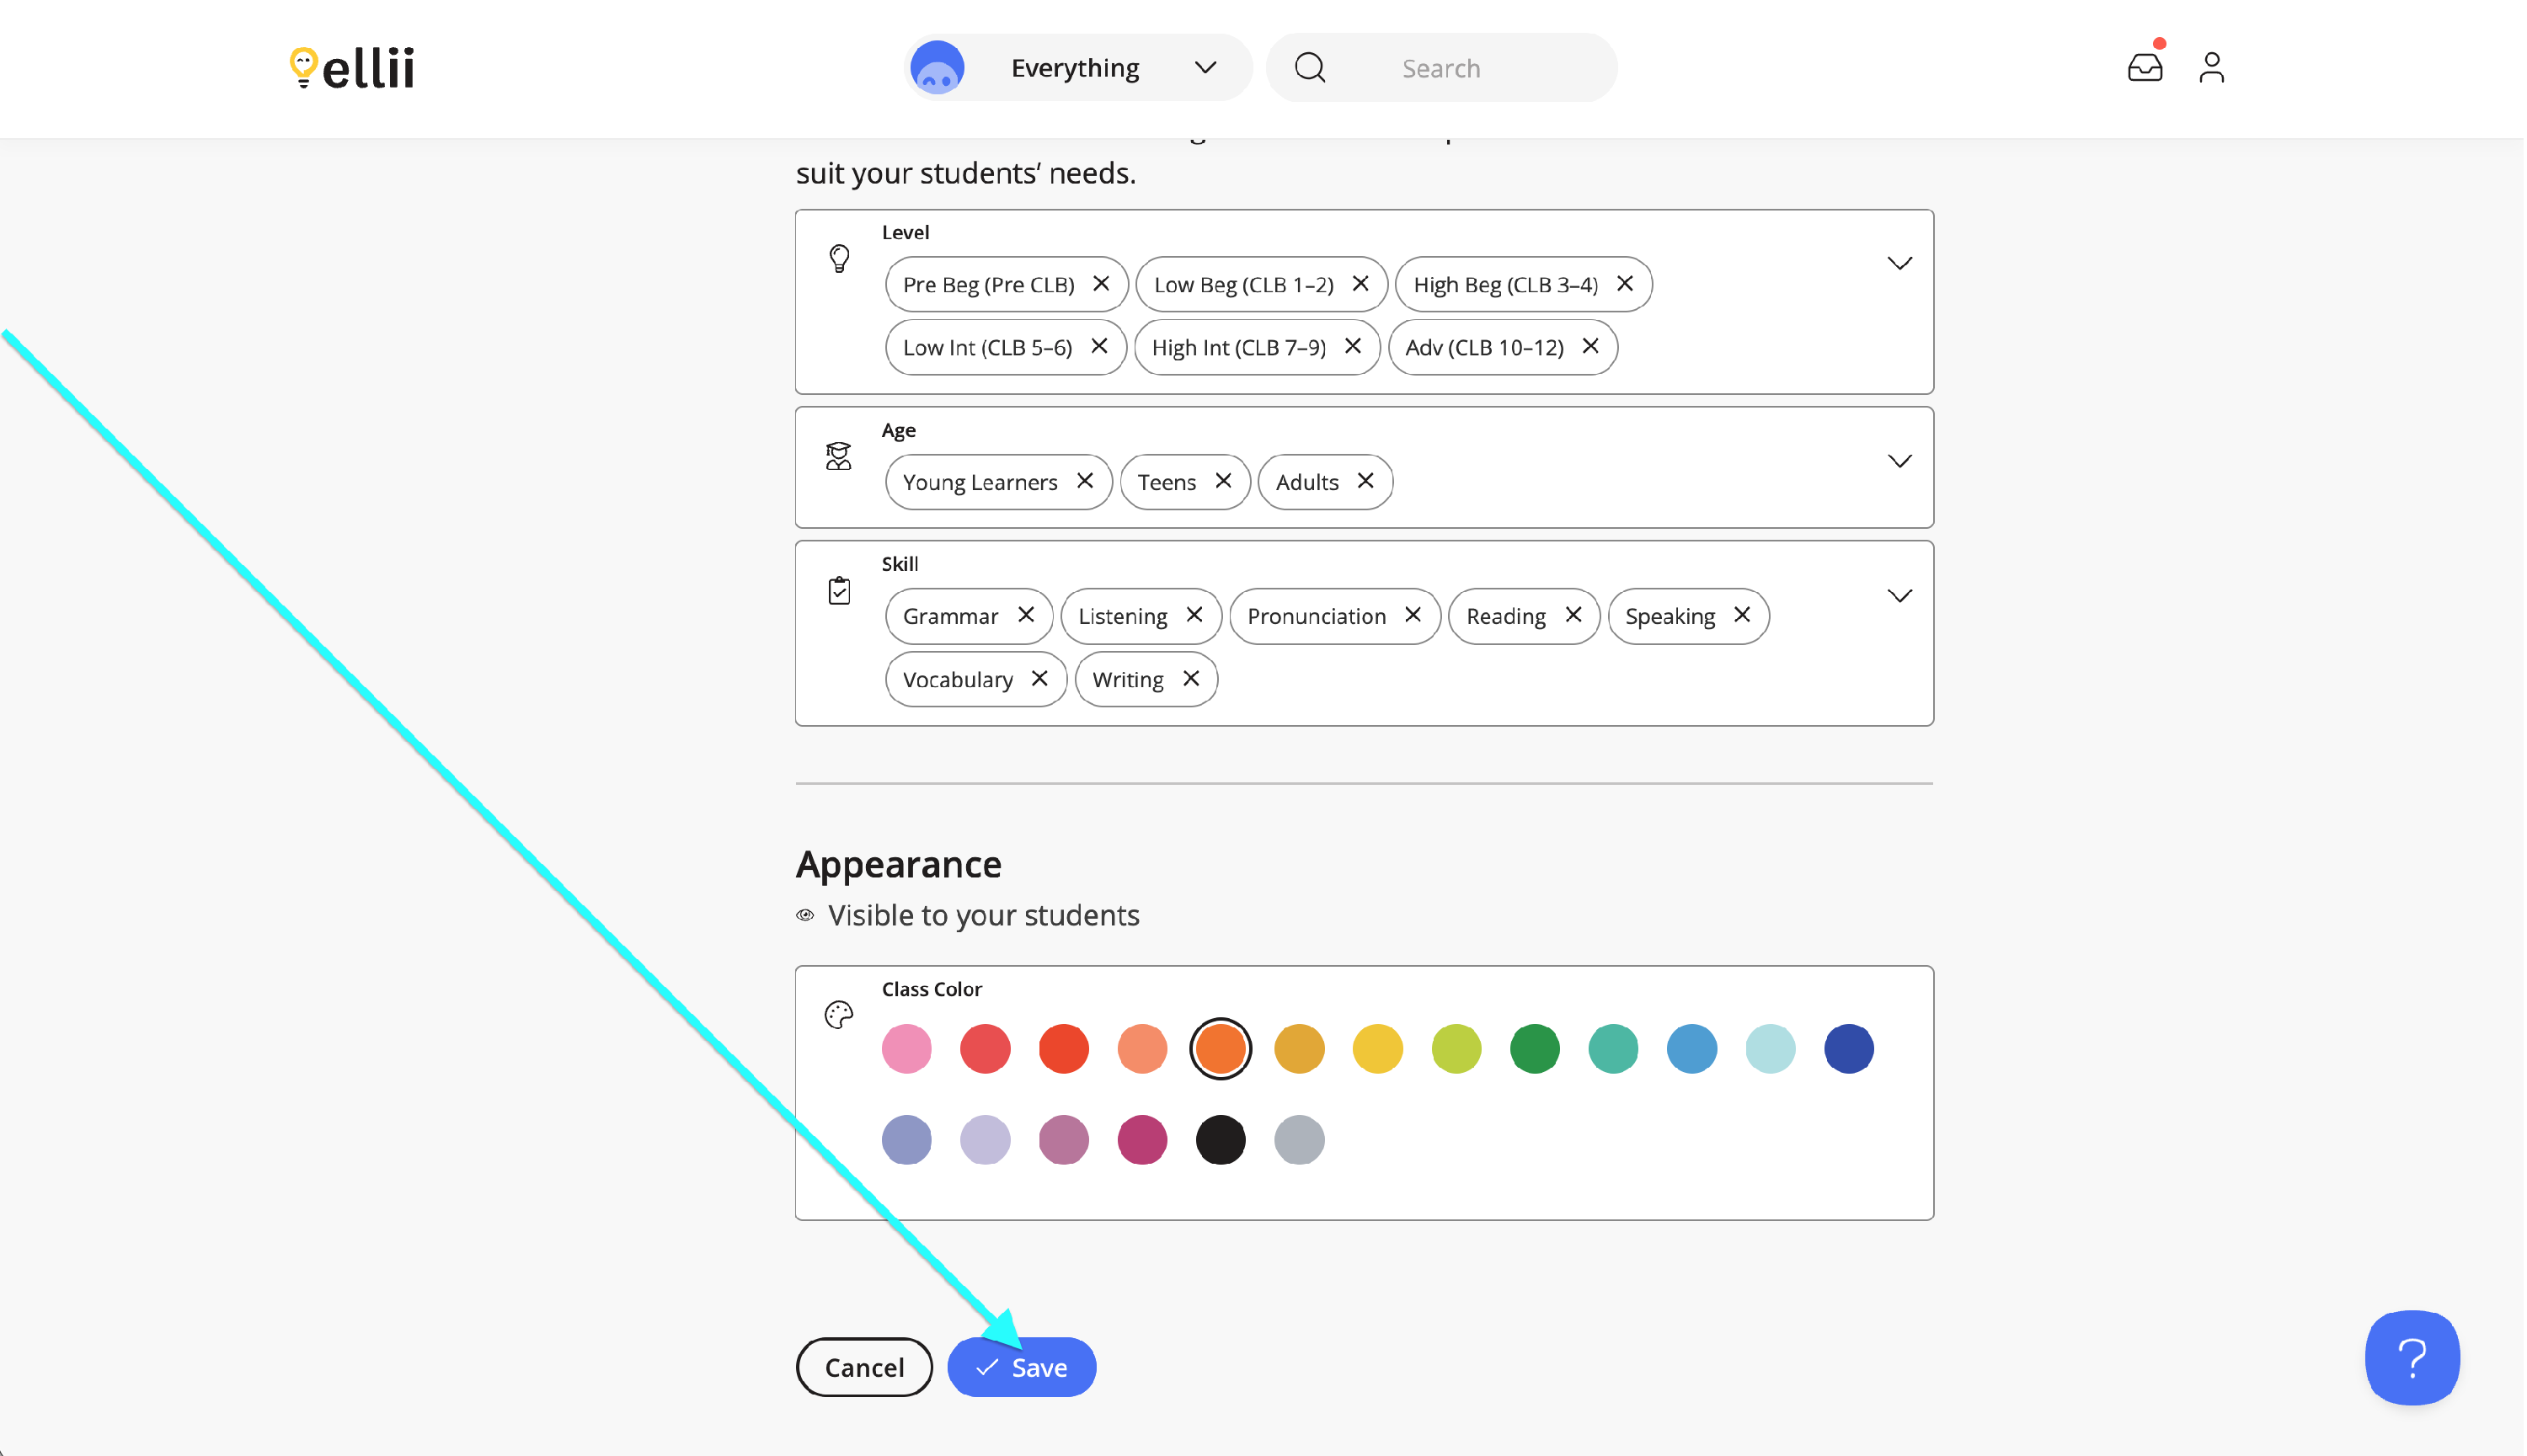
Task: Remove the Pronunciation skill tag
Action: click(1413, 615)
